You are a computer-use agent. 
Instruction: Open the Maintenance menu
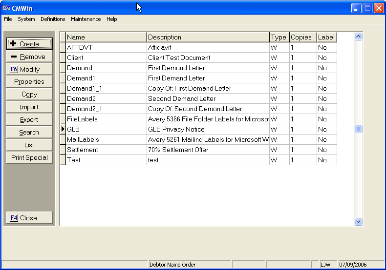click(86, 19)
